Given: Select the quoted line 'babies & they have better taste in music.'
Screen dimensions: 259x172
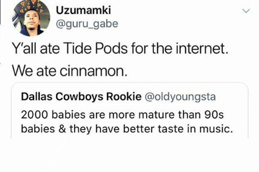Looking at the screenshot, I should 127,129.
